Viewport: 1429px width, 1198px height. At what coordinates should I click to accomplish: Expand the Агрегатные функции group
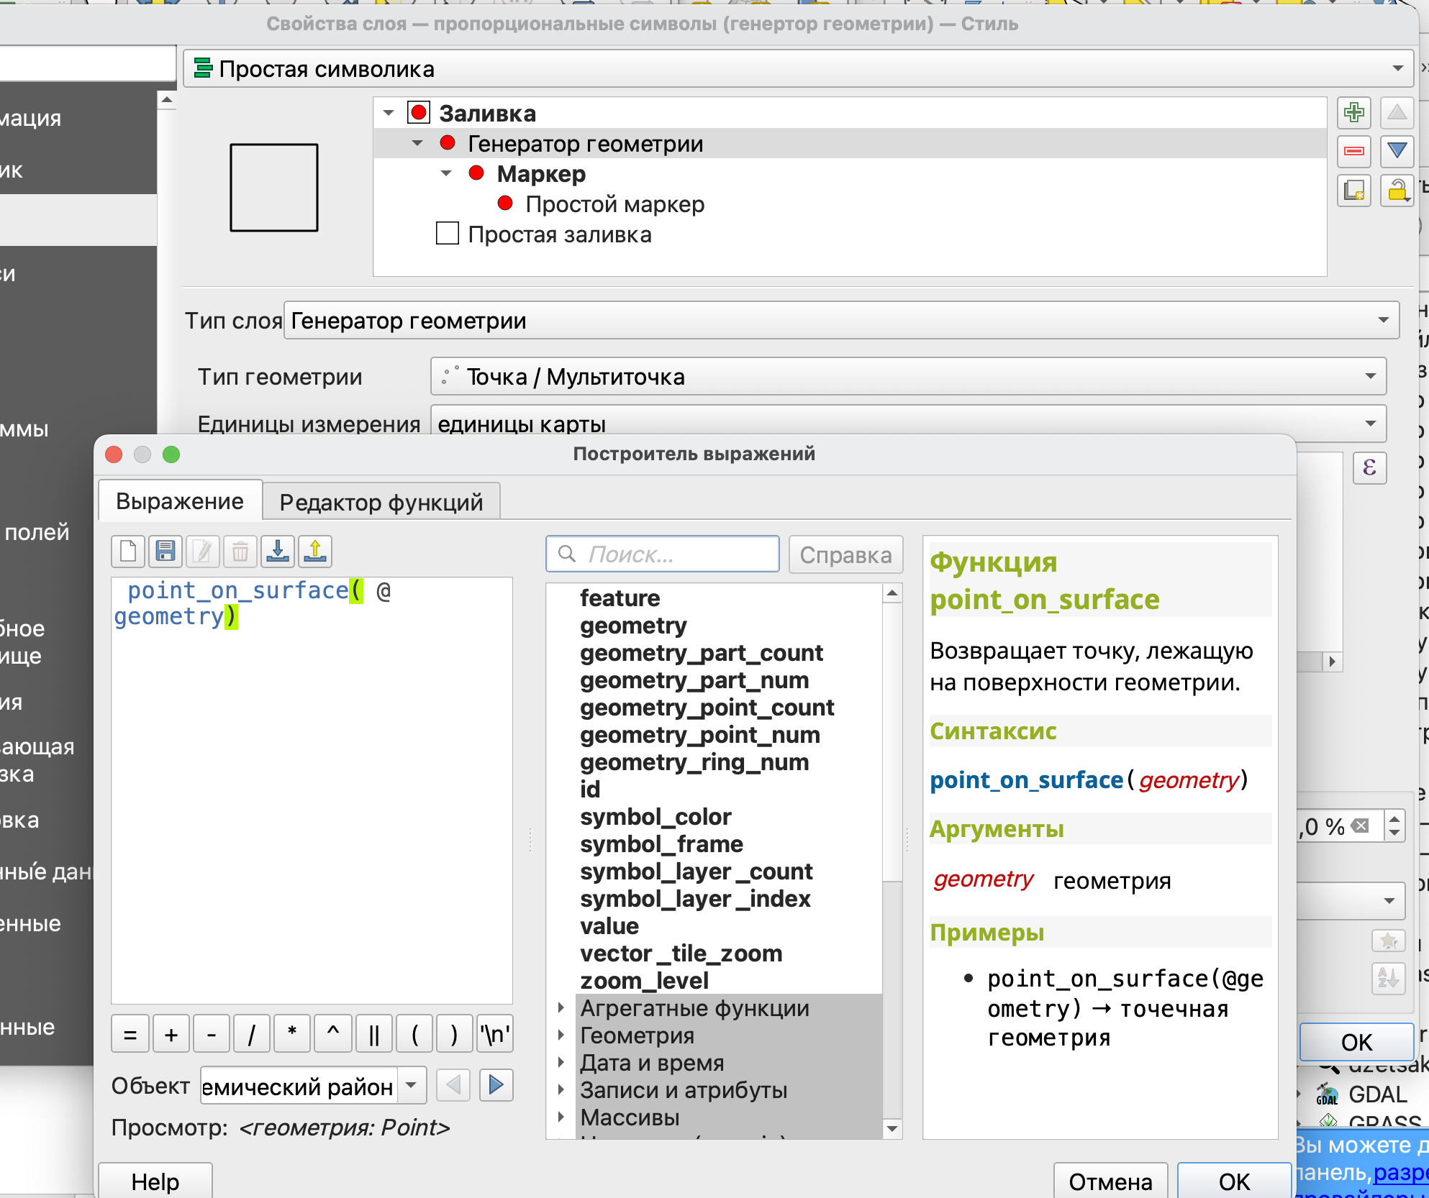point(561,1008)
